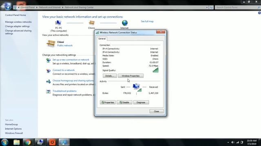Screen dimensions: 261x146
Task: Click the Speed value 72.0 Mbps
Action: click(x=153, y=66)
